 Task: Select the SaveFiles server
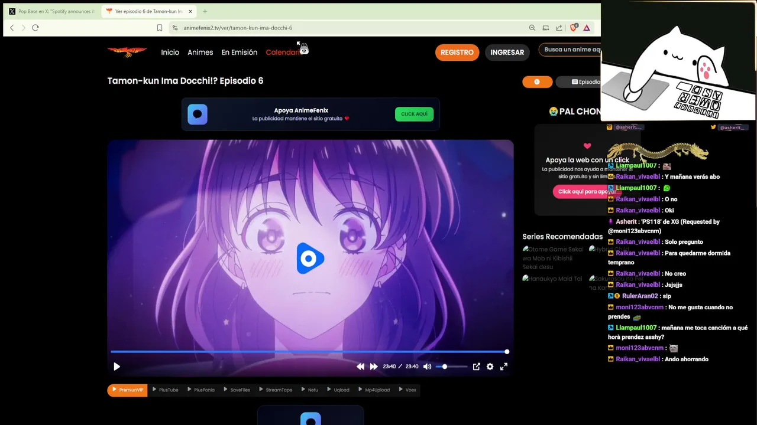237,390
